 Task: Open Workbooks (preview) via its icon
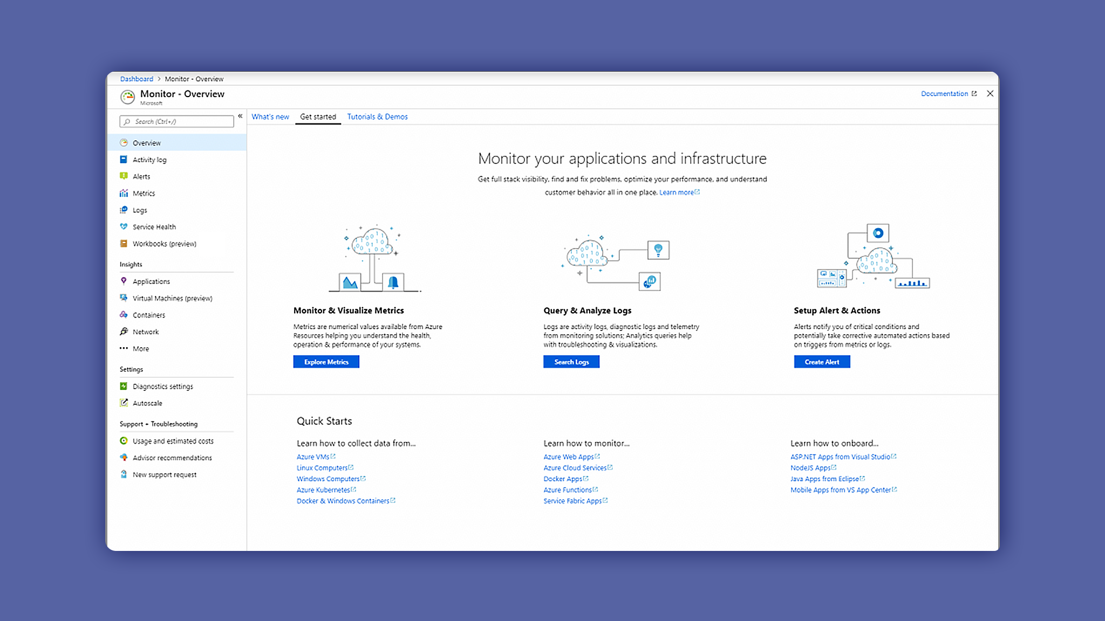click(x=124, y=244)
